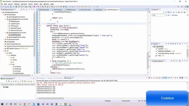
Task: Click Link with Editor icon in Package Explorer
Action: pos(24,9)
